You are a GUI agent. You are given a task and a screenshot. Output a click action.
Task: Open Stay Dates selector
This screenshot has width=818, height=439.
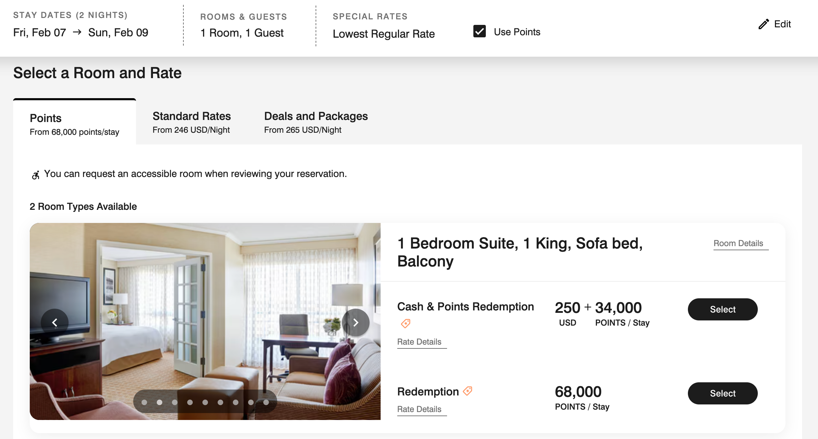click(x=81, y=32)
